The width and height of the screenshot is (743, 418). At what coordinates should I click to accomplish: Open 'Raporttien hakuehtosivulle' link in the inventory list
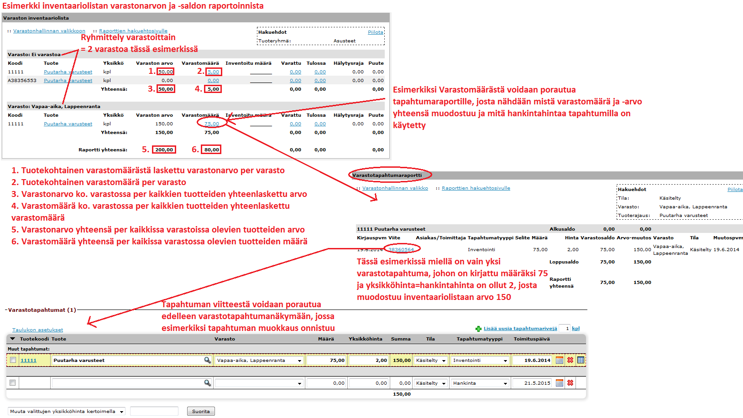pos(133,31)
